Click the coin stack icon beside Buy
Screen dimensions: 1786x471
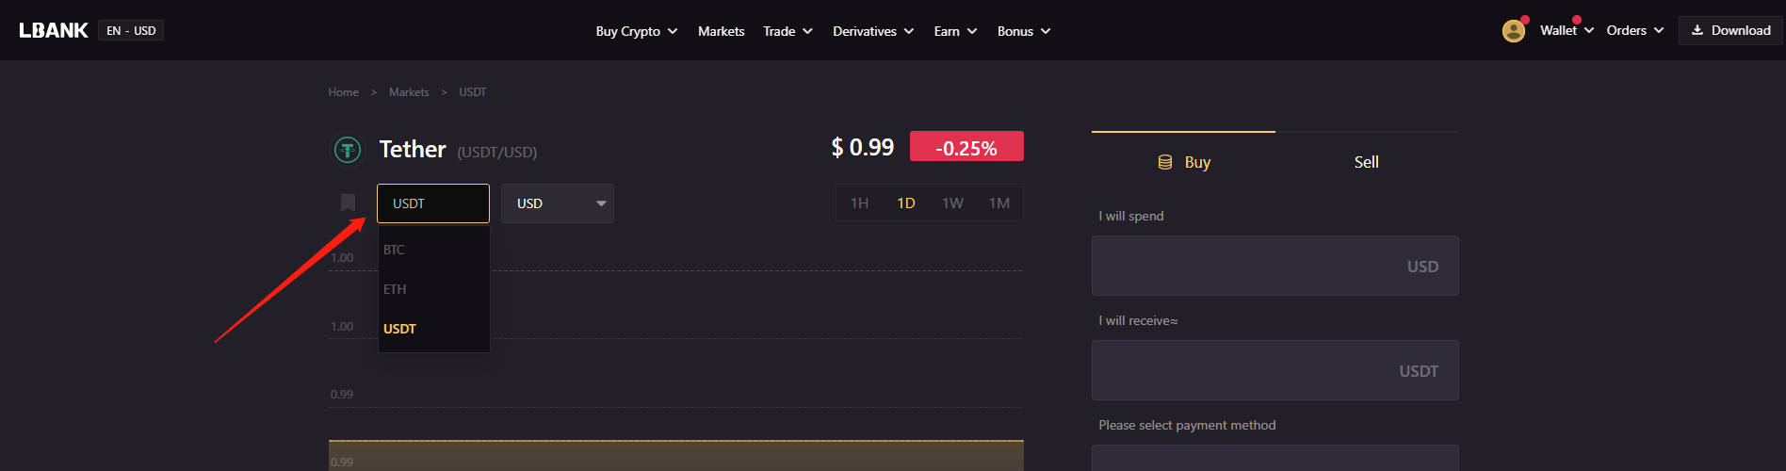tap(1165, 162)
